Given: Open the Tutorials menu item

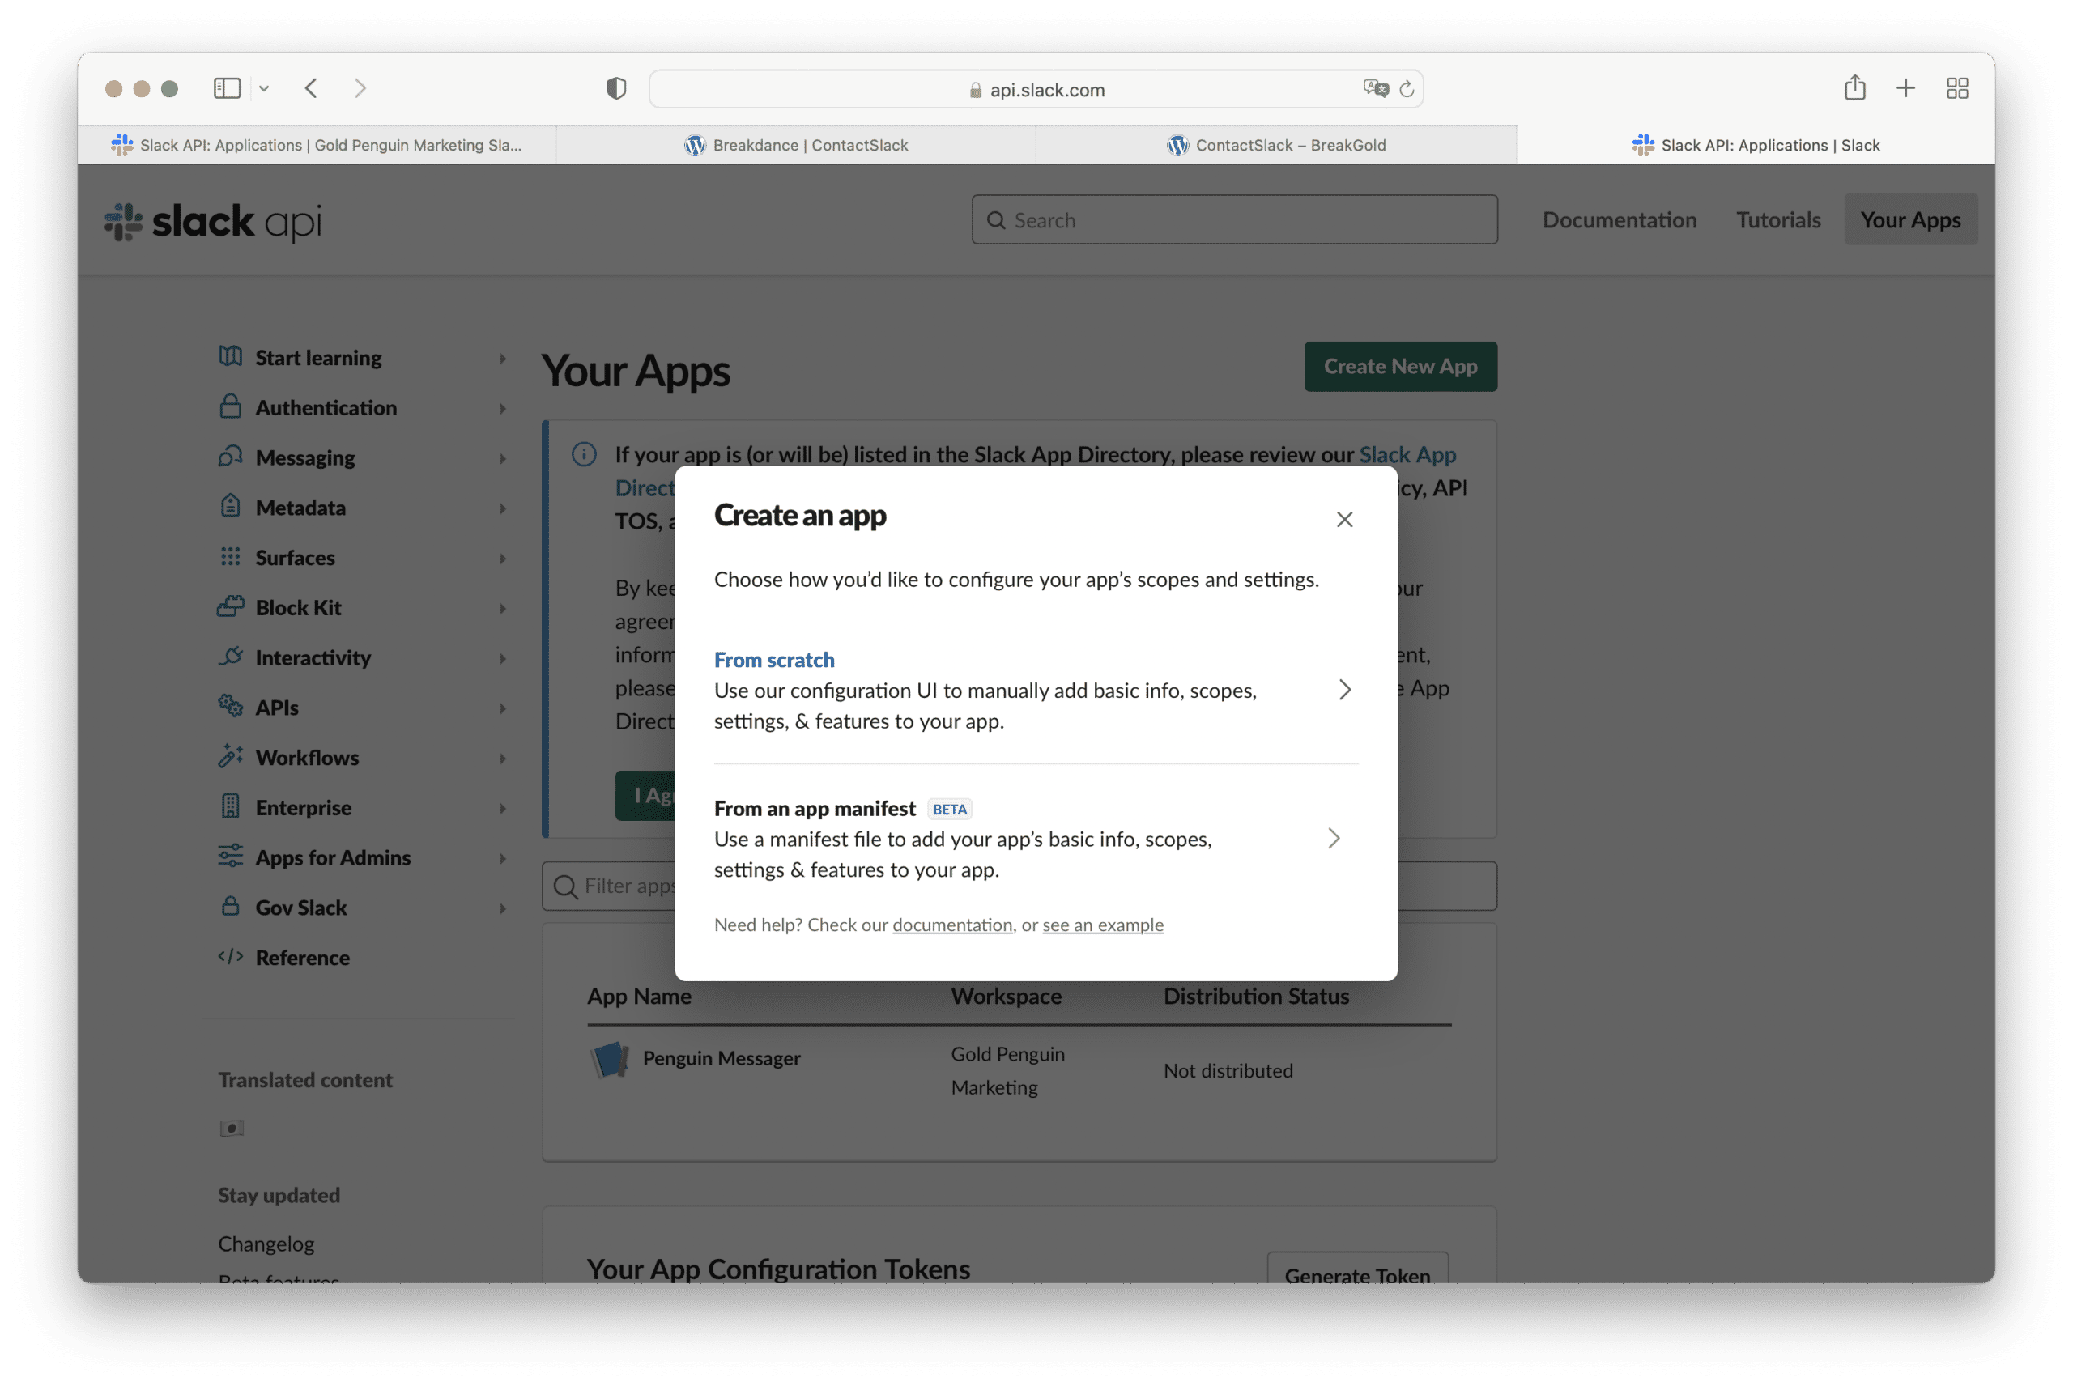Looking at the screenshot, I should [1777, 219].
